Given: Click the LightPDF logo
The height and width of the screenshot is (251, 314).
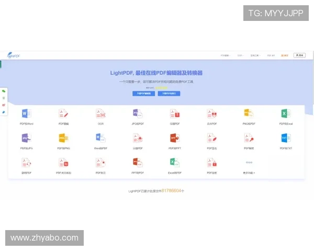Looking at the screenshot, I should pyautogui.click(x=14, y=55).
